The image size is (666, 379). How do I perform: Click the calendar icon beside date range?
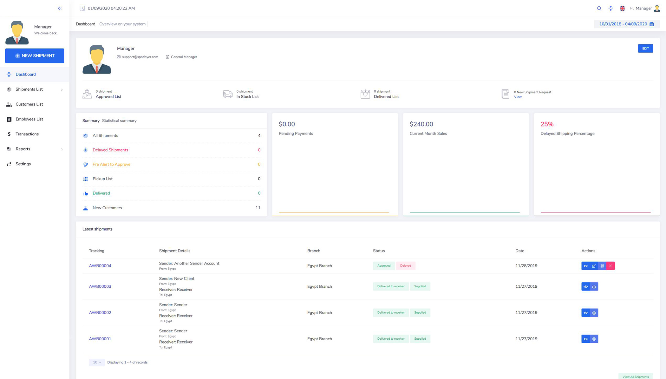click(651, 24)
